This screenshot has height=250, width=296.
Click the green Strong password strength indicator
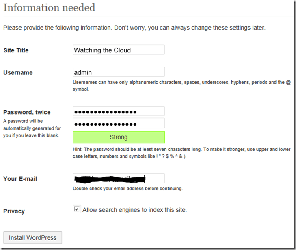pyautogui.click(x=119, y=137)
